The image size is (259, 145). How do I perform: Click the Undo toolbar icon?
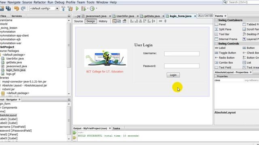pyautogui.click(x=17, y=8)
